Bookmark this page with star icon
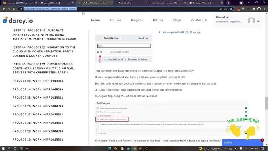The width and height of the screenshot is (268, 151). click(231, 9)
